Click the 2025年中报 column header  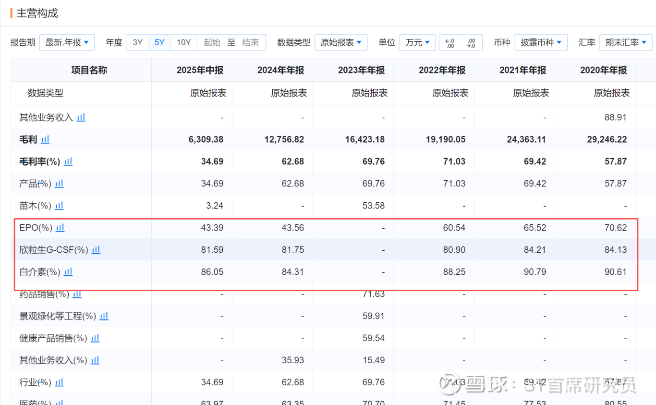tap(200, 70)
